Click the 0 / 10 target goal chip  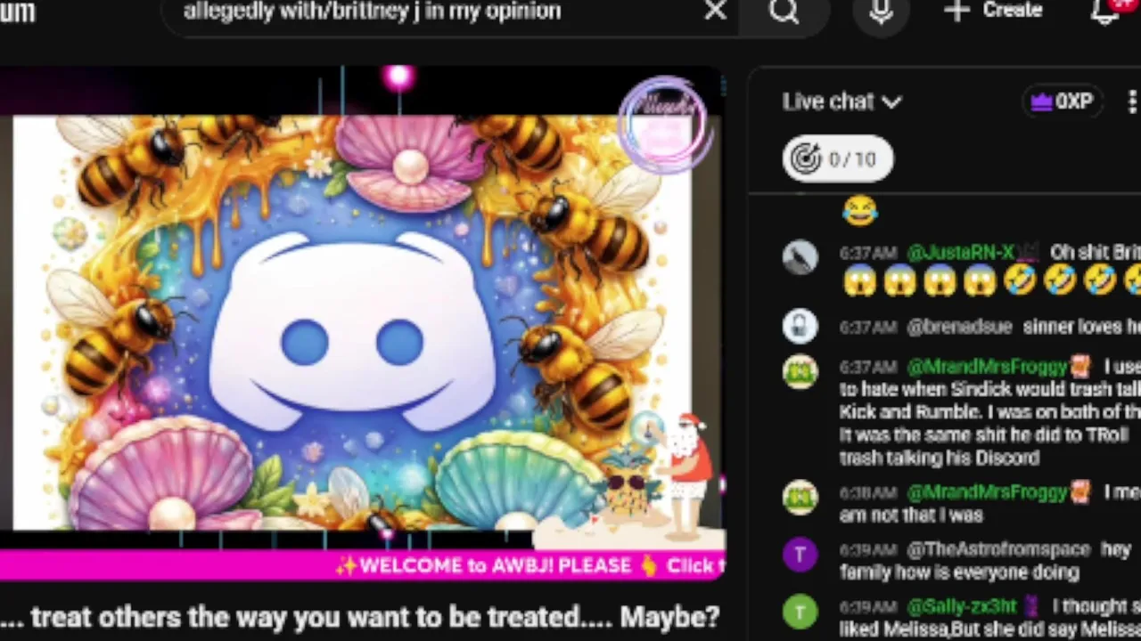[x=837, y=159]
